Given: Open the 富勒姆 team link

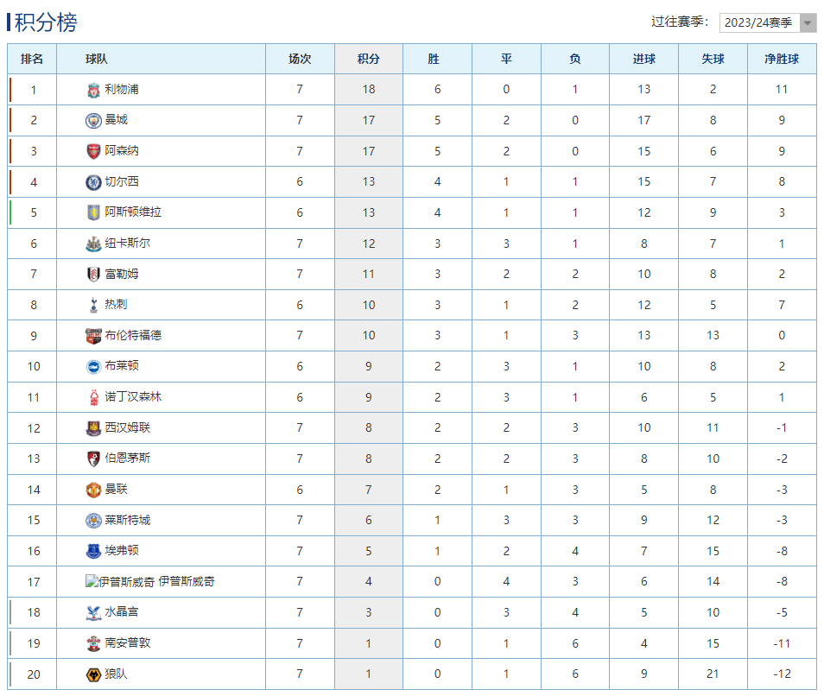Looking at the screenshot, I should 122,274.
